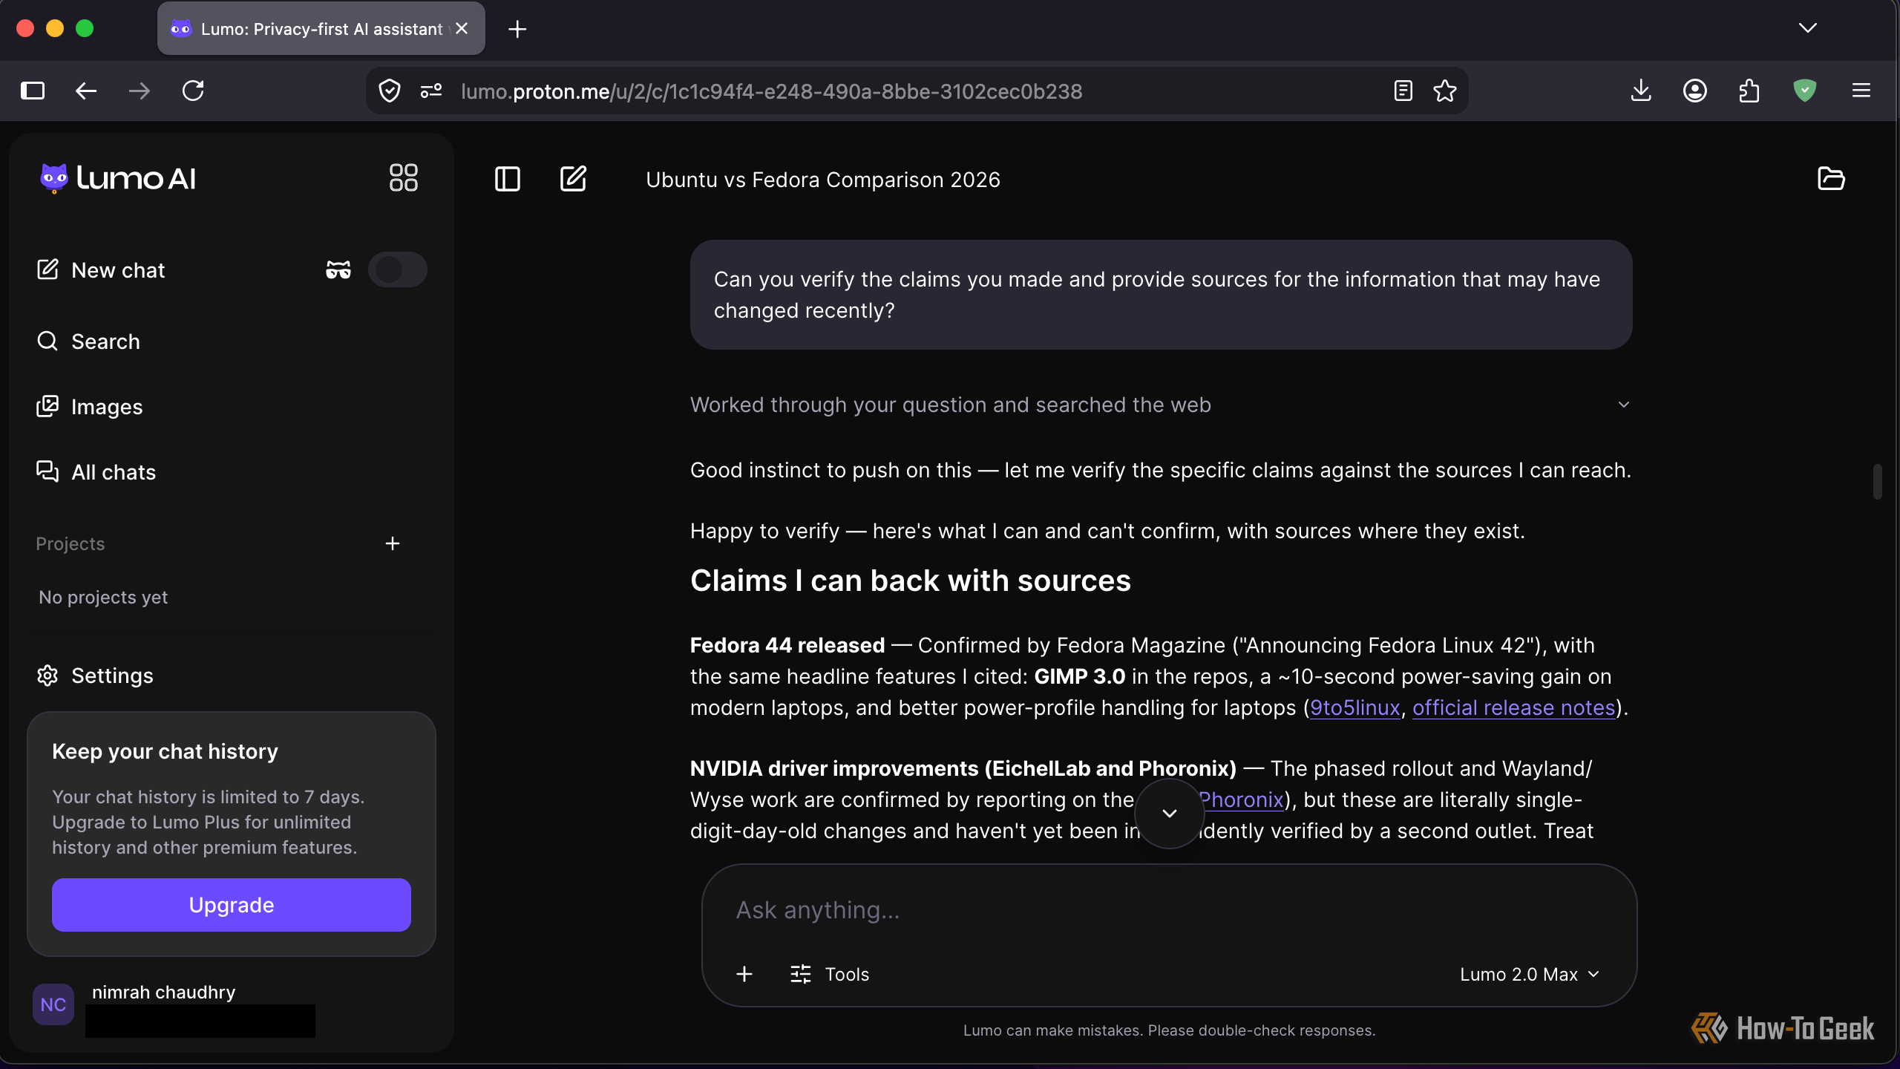1900x1069 pixels.
Task: Open the Phoronix source link
Action: tap(1241, 800)
